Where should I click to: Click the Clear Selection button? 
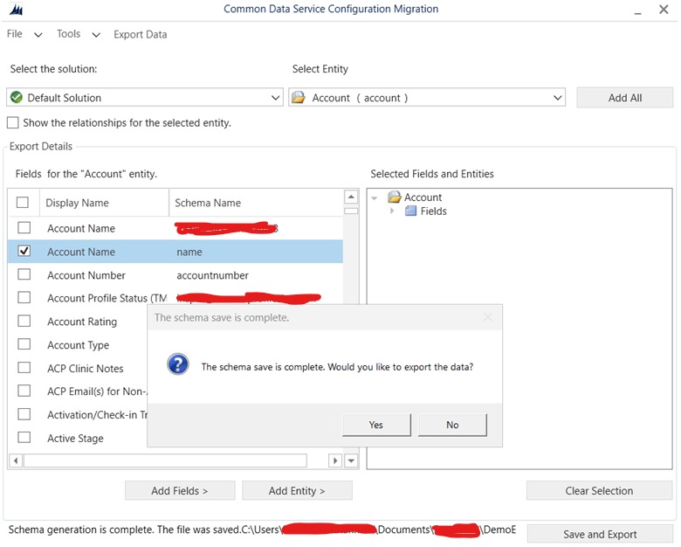[x=599, y=490]
